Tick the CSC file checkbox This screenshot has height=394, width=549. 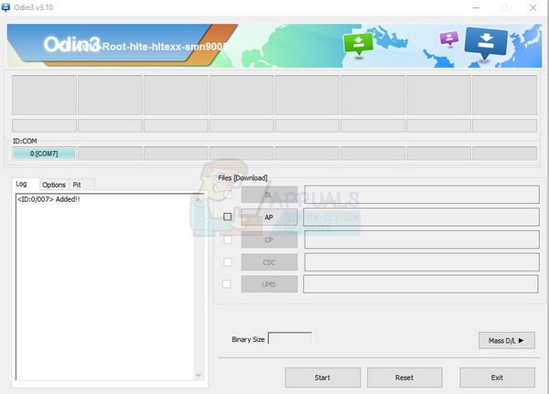[x=228, y=262]
